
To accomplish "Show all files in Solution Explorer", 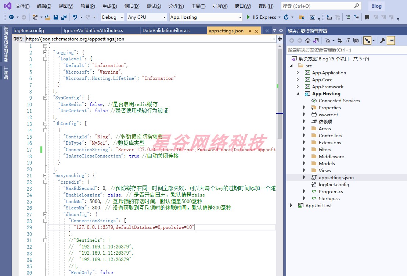I will pyautogui.click(x=356, y=40).
